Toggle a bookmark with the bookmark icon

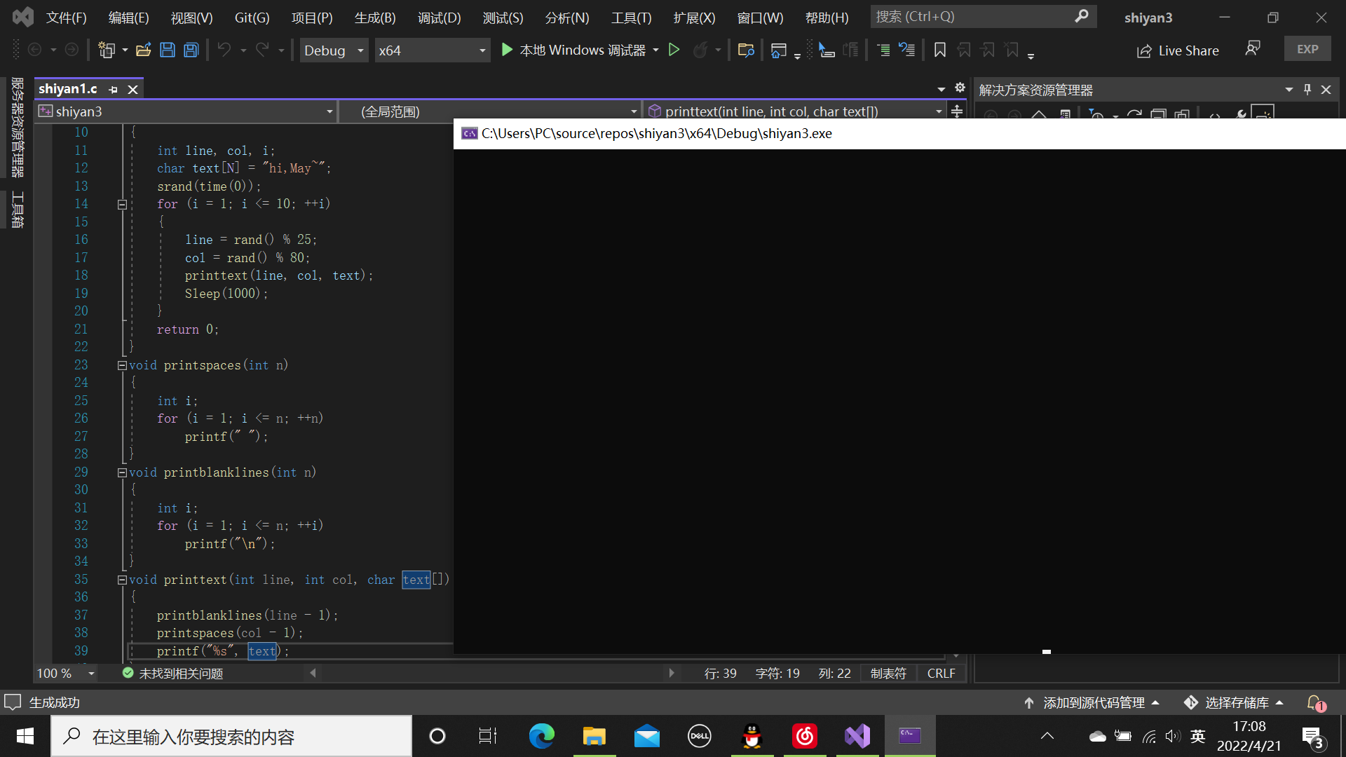click(940, 50)
